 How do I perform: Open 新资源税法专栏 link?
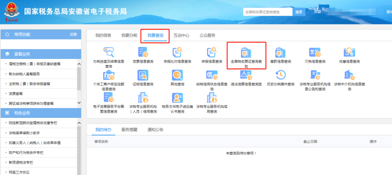pyautogui.click(x=21, y=162)
